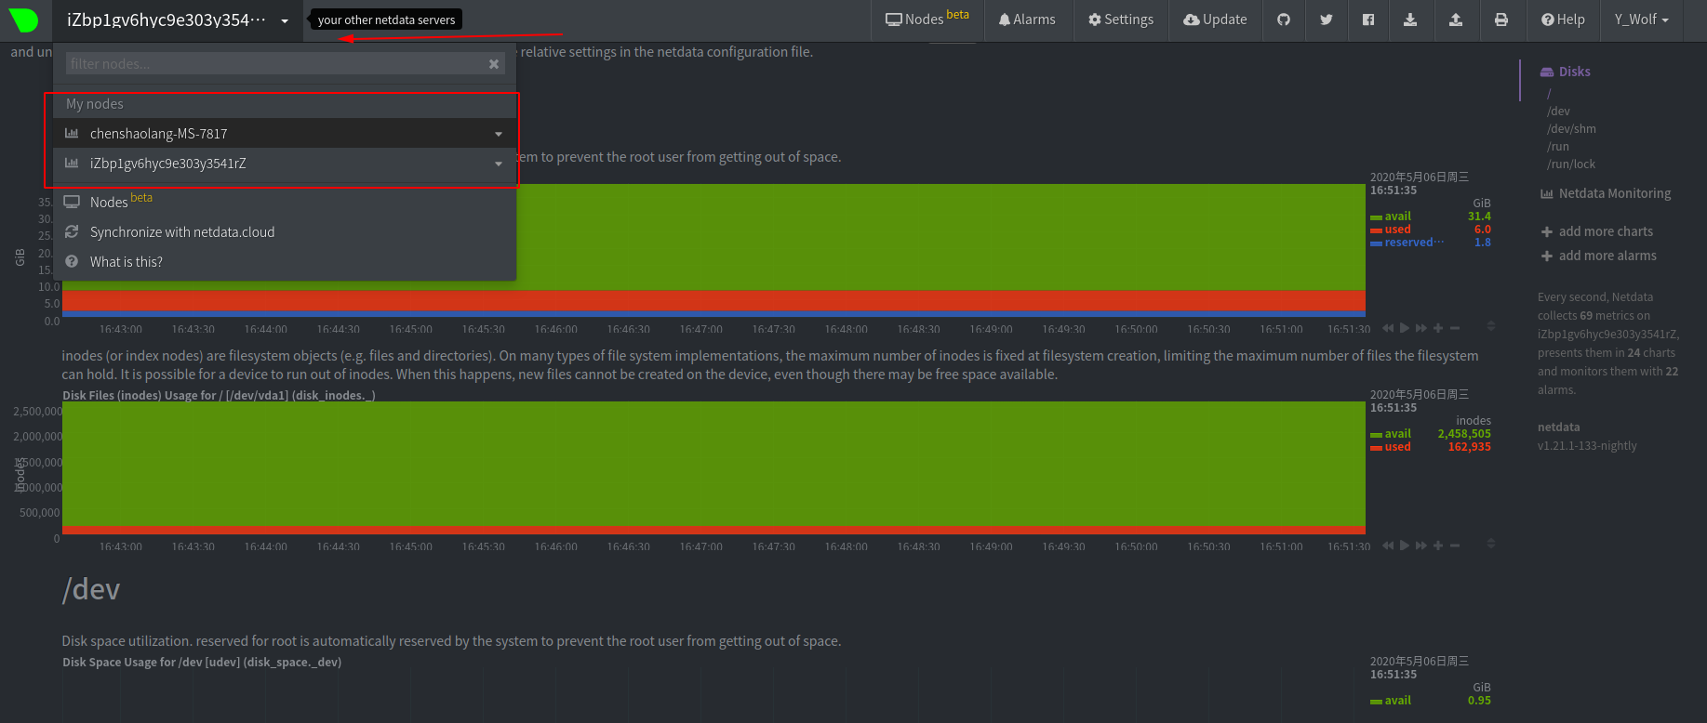Zoom in the disk space chart
This screenshot has height=723, width=1707.
pyautogui.click(x=1438, y=328)
